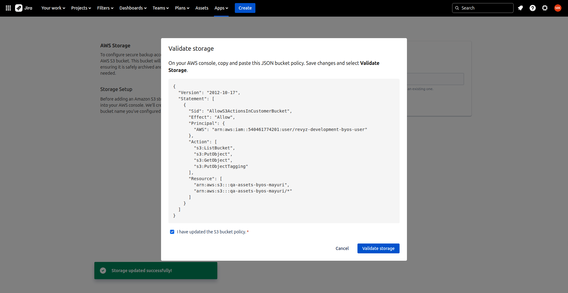This screenshot has width=568, height=293.
Task: Expand the Projects dropdown
Action: [x=81, y=8]
